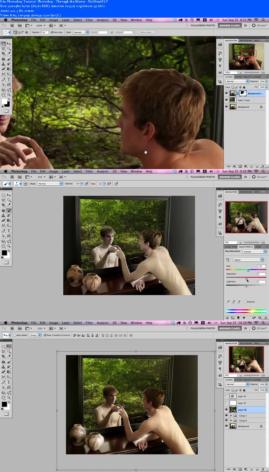Click the Feather input field
This screenshot has height=472, width=269.
coord(44,32)
